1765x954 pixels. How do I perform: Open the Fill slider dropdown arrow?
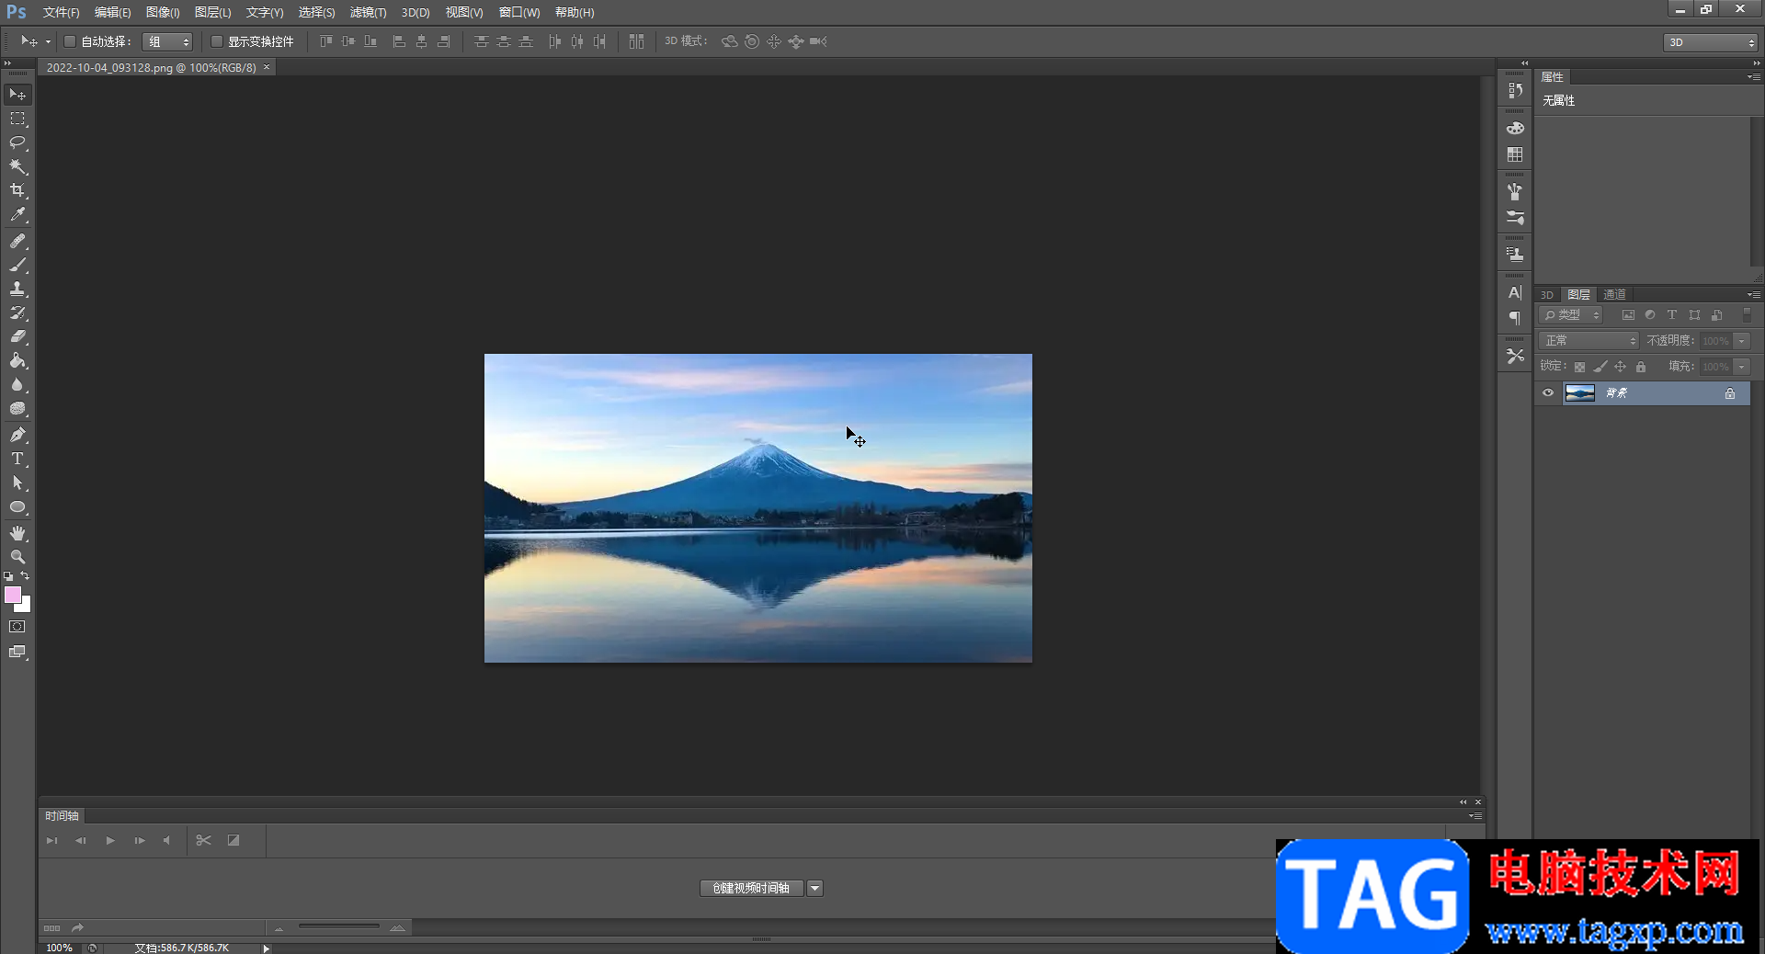[1742, 367]
